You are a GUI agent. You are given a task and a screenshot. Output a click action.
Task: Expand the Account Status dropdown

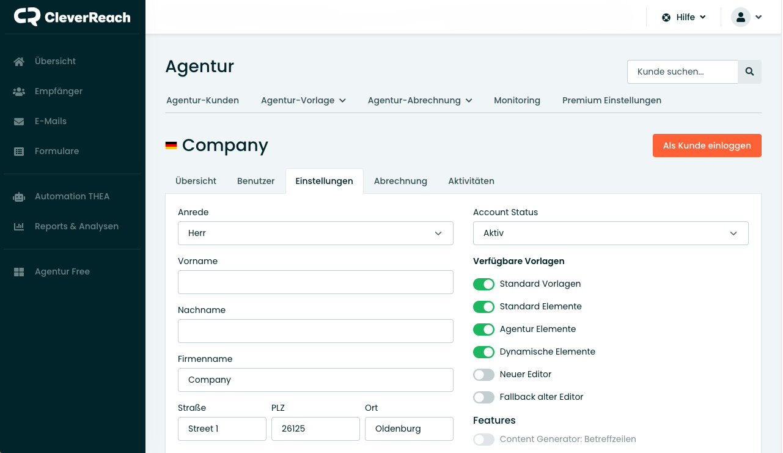611,233
